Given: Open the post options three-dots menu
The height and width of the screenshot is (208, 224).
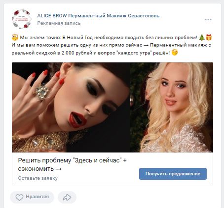Looking at the screenshot, I should coord(208,20).
